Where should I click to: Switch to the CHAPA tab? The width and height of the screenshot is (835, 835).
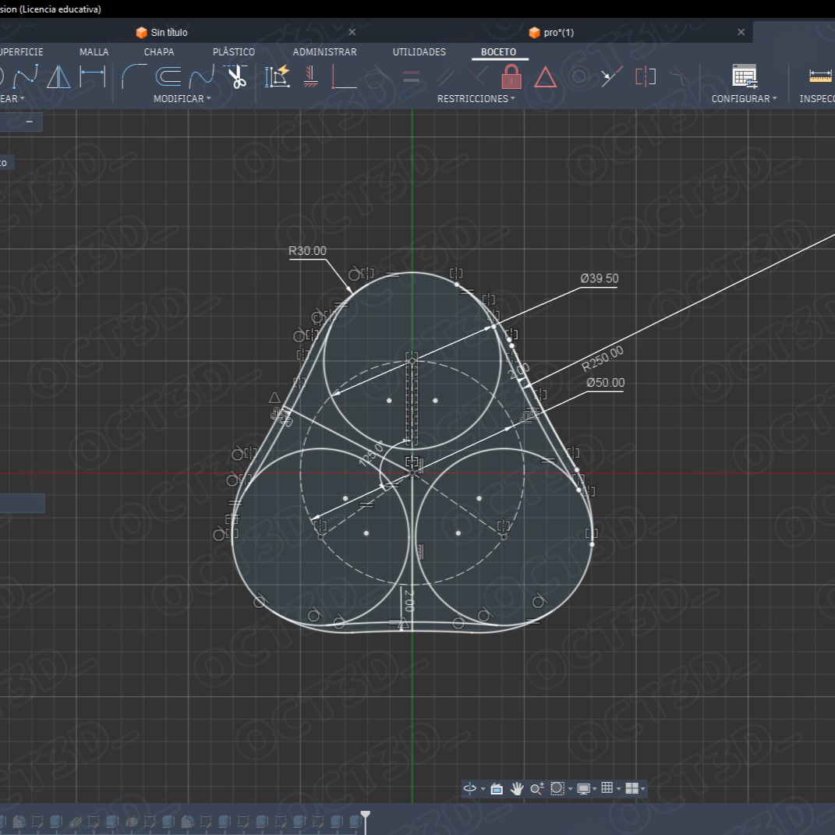(x=159, y=51)
